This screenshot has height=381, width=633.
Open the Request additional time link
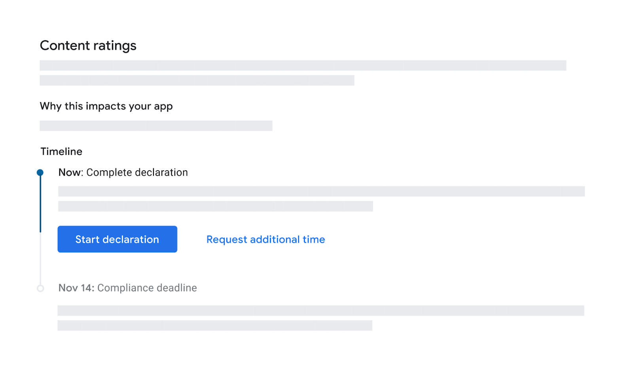point(265,240)
